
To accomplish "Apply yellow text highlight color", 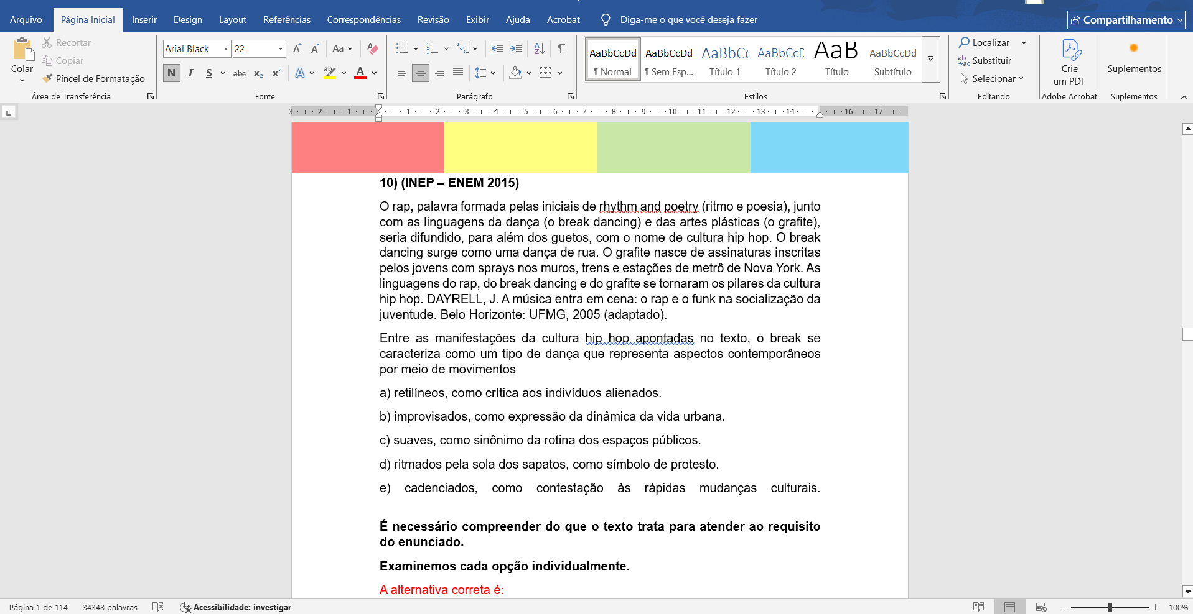I will [330, 73].
